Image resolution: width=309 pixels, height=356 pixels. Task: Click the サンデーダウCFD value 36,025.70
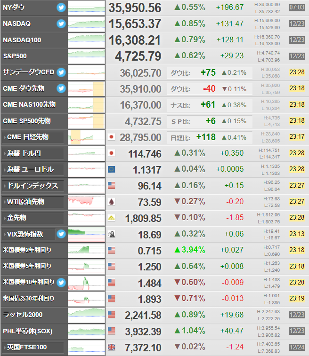coord(140,73)
